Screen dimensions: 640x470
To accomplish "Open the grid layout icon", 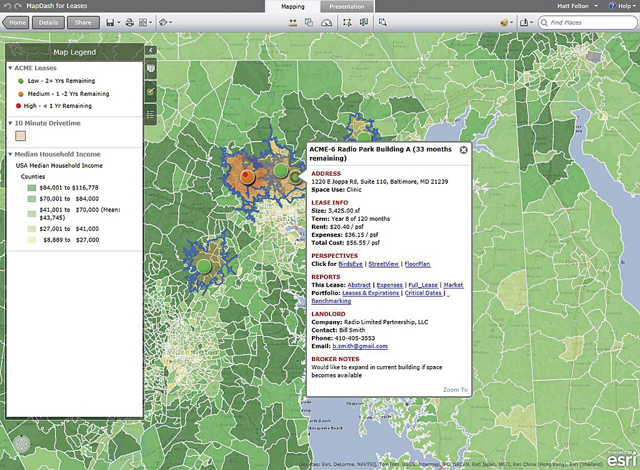I will (143, 23).
